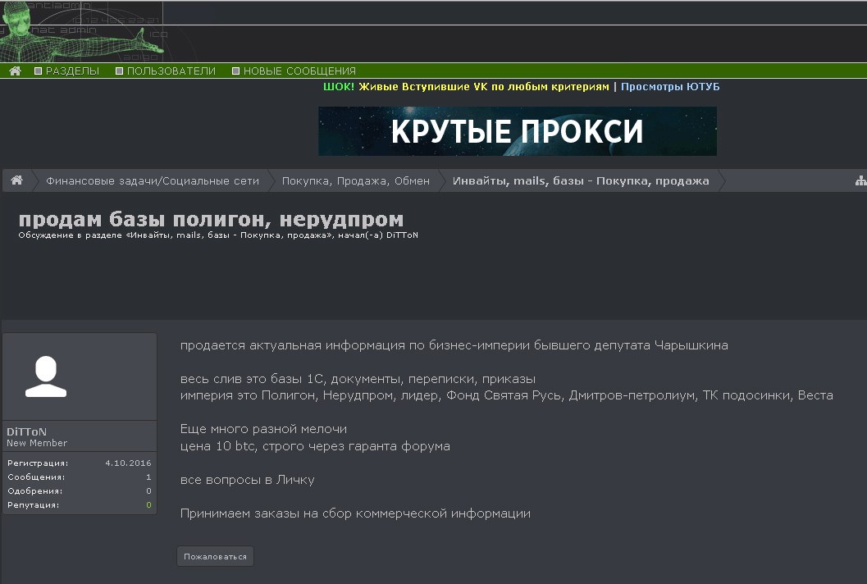Click the thread starter DiTToN link under the title

(x=402, y=235)
